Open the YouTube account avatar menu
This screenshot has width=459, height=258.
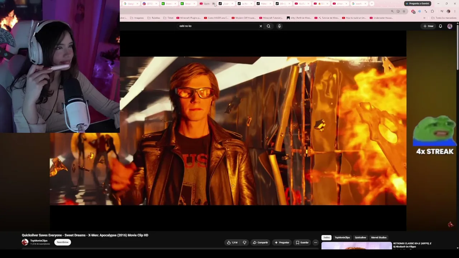450,26
